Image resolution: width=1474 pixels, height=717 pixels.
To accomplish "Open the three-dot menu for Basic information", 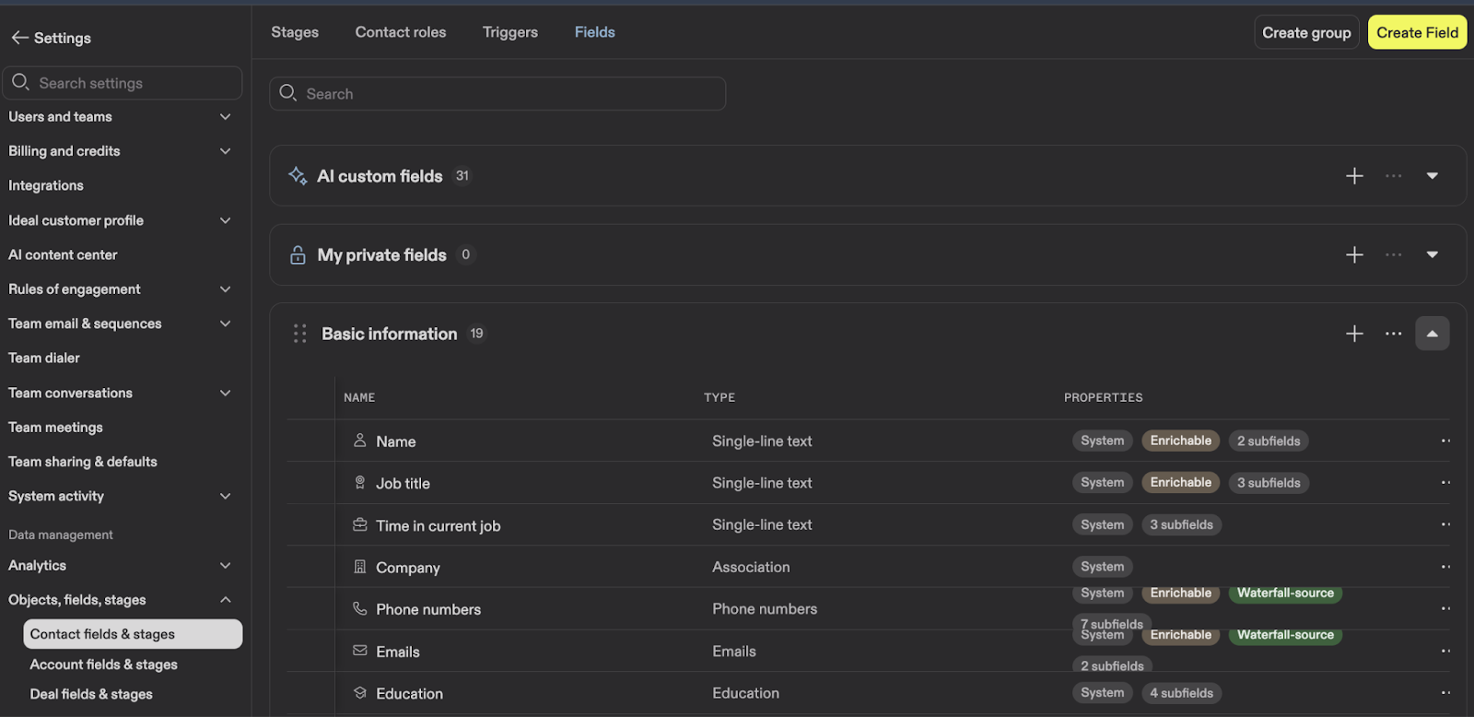I will tap(1393, 334).
